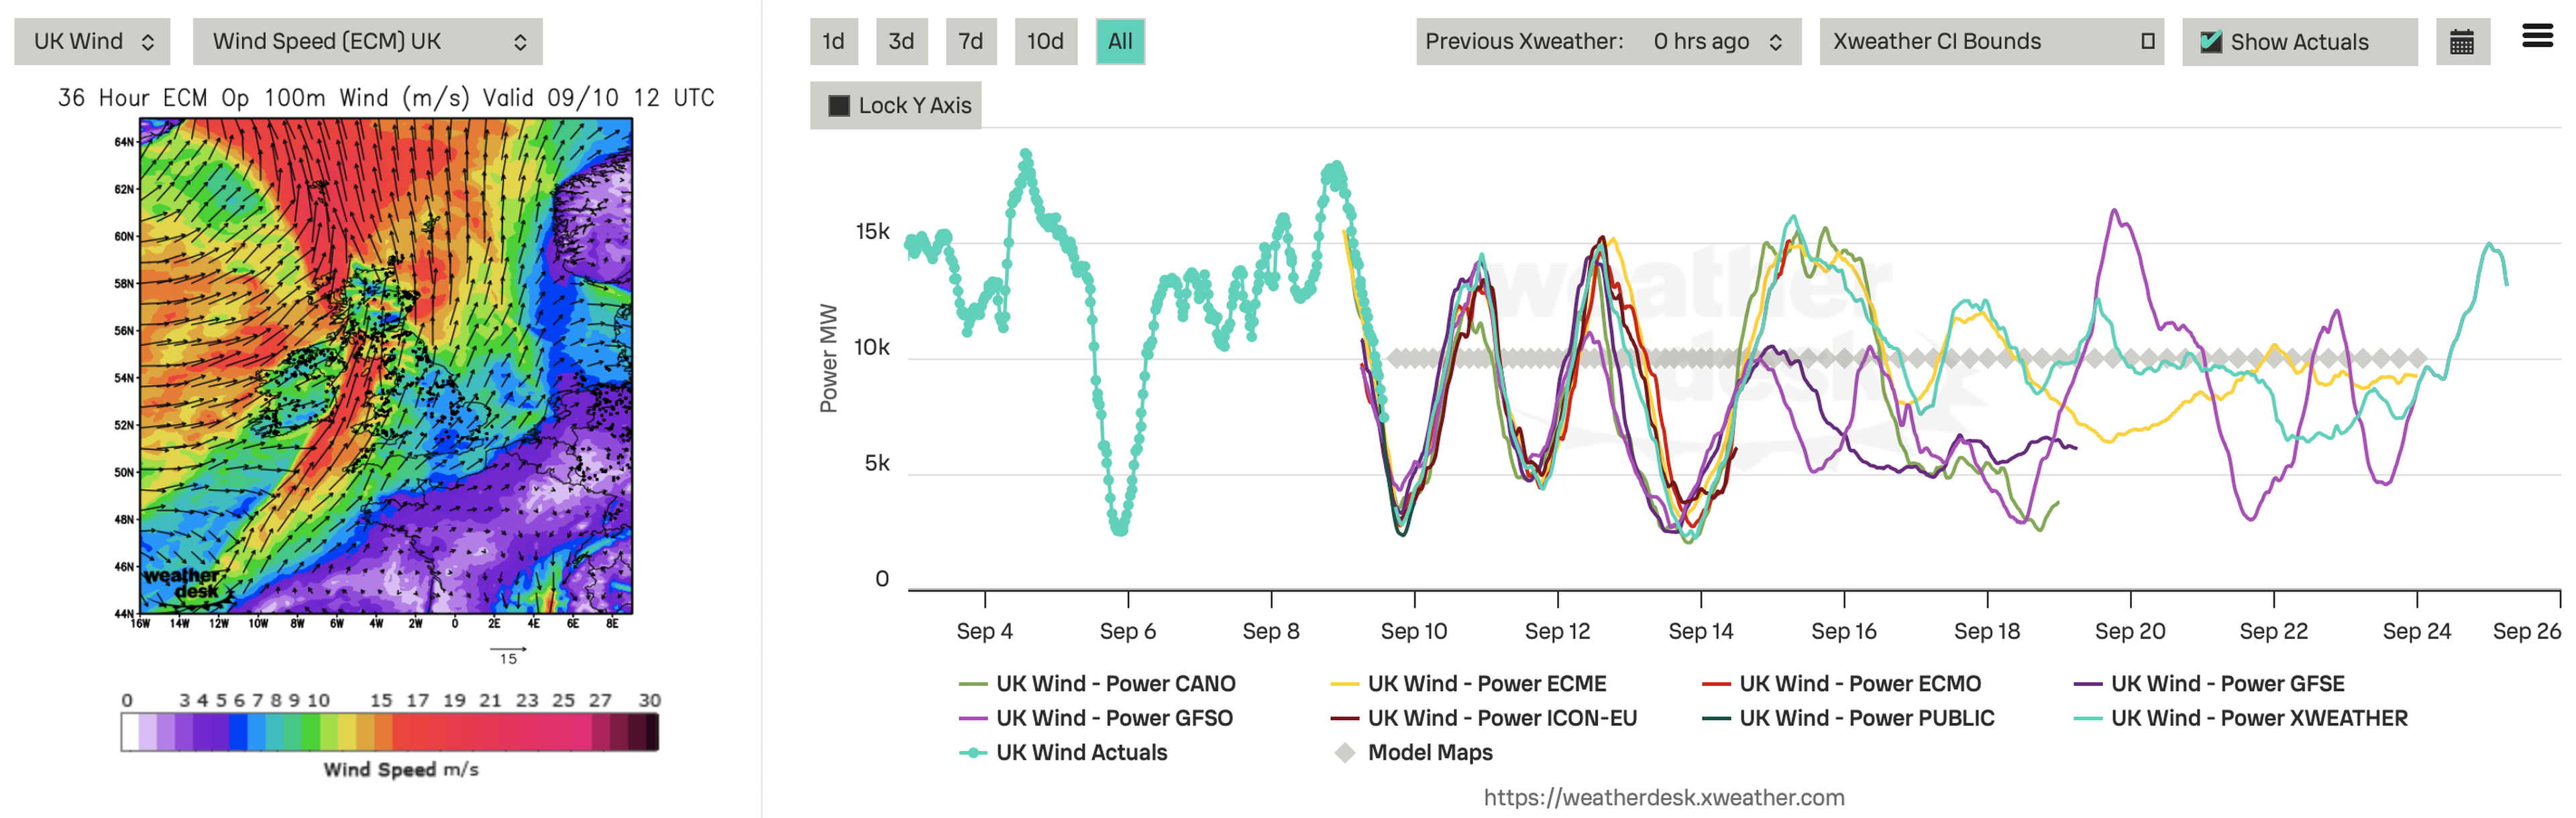This screenshot has height=818, width=2576.
Task: Select the 10d time range
Action: click(x=1045, y=41)
